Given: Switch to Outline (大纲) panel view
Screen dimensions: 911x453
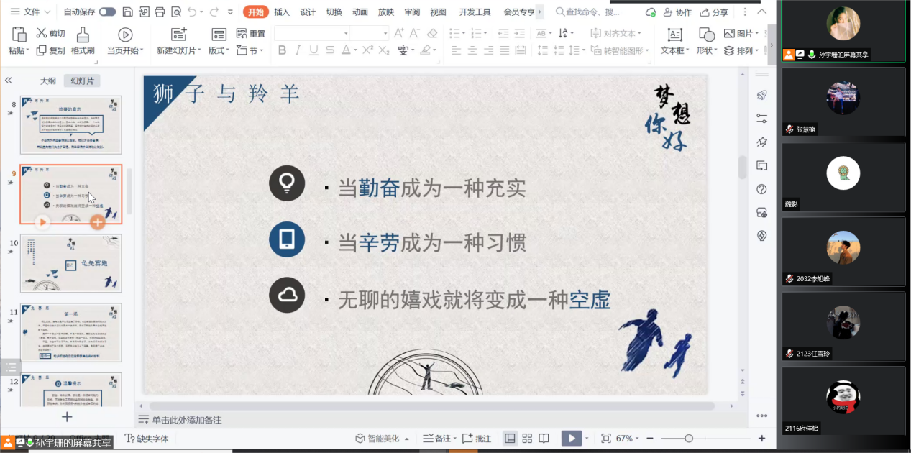Looking at the screenshot, I should pos(47,81).
